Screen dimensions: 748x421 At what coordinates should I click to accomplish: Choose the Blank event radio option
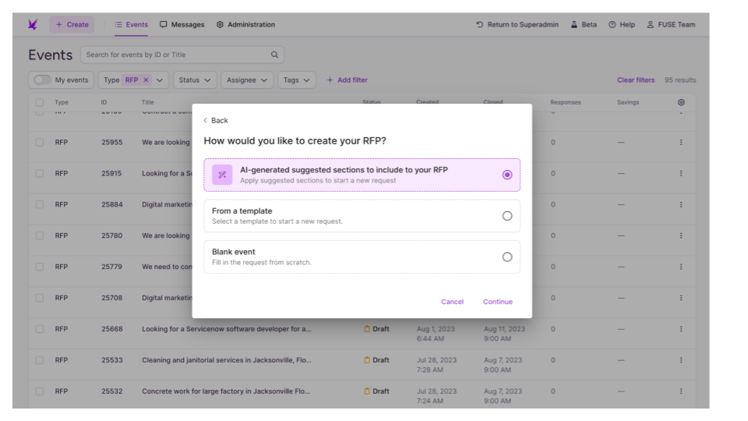(x=507, y=256)
